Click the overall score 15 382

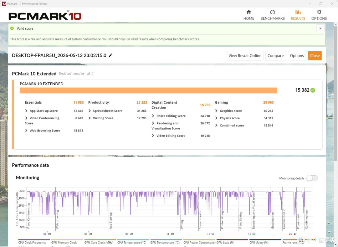[302, 90]
